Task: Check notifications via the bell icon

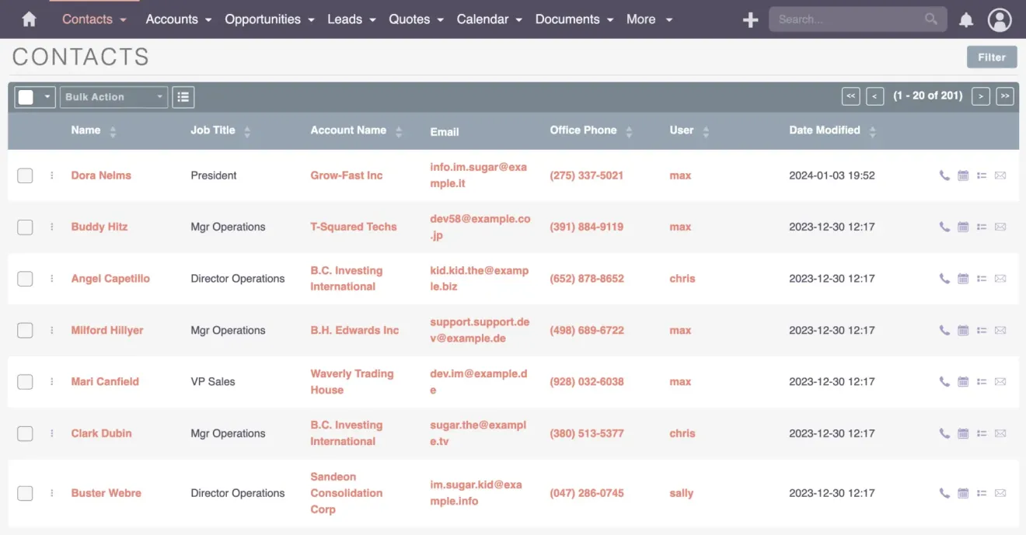Action: tap(965, 19)
